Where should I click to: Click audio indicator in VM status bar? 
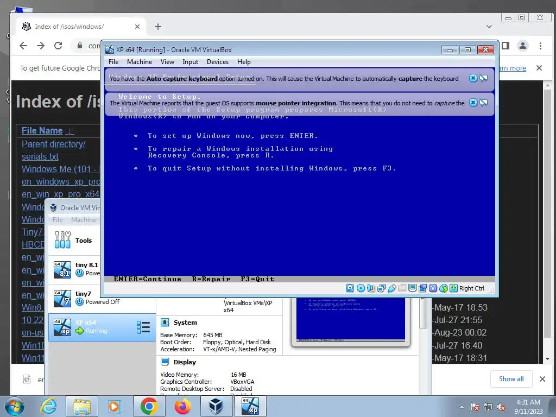[x=371, y=288]
